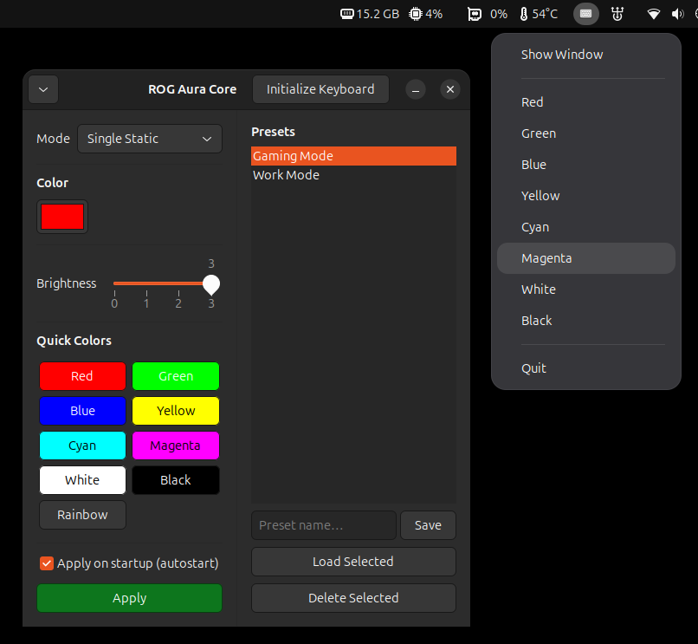Choose Green in tray menu

point(585,133)
